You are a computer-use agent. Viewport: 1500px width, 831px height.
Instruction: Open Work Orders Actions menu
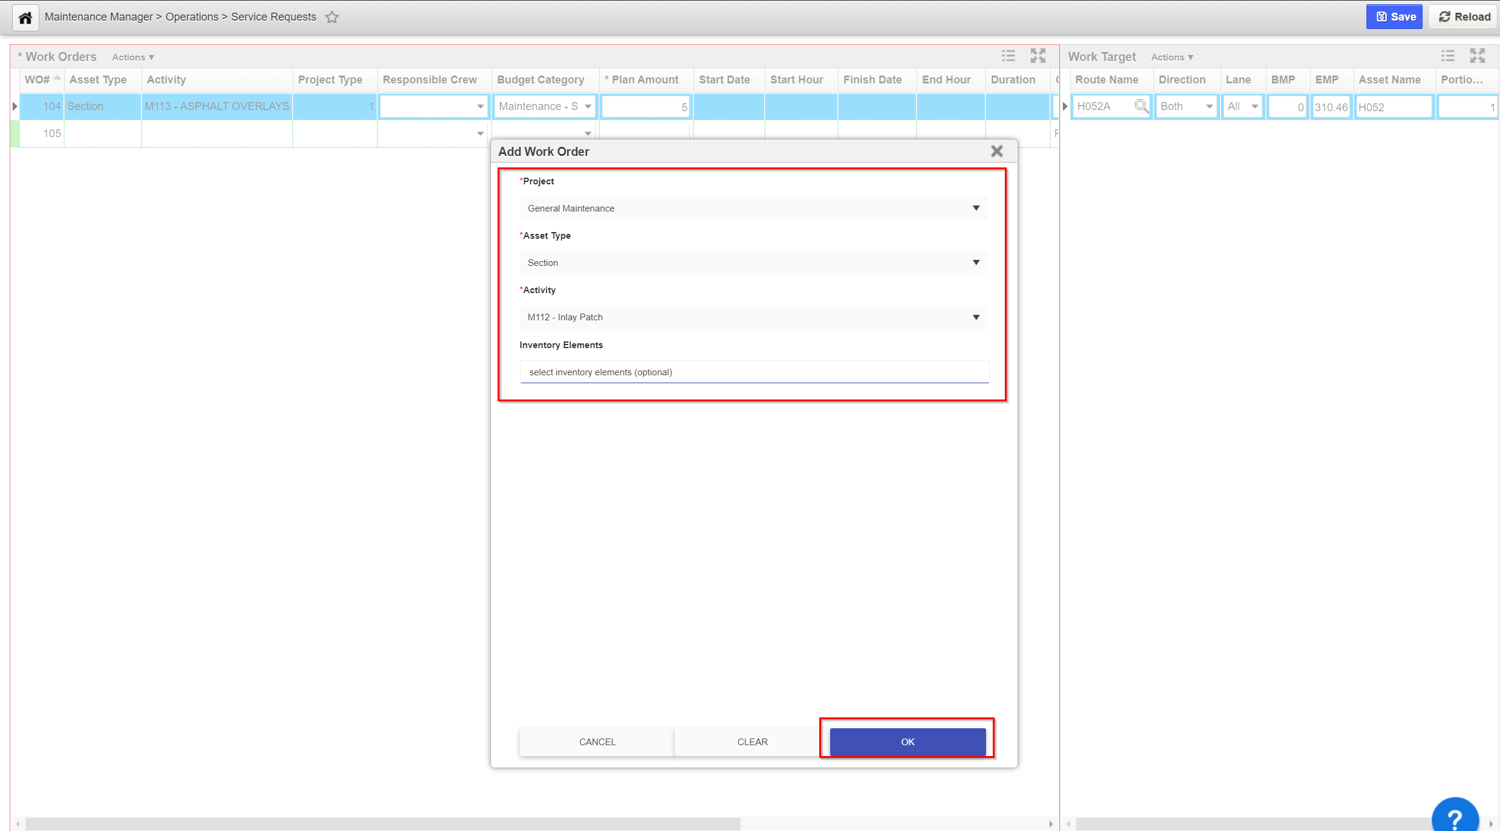point(133,57)
